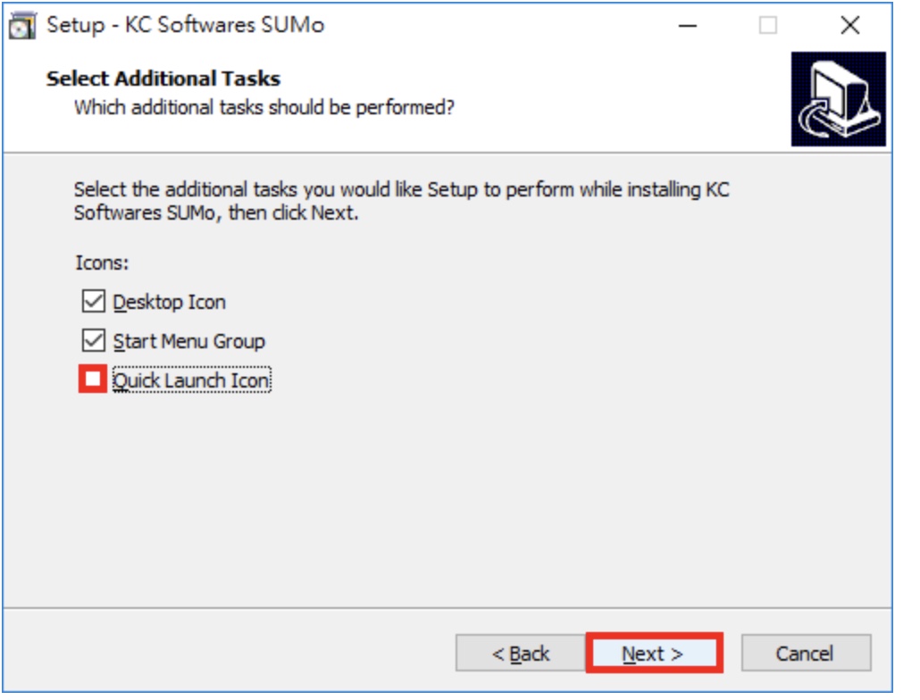The image size is (920, 700).
Task: Click the disabled maximize button
Action: (768, 25)
